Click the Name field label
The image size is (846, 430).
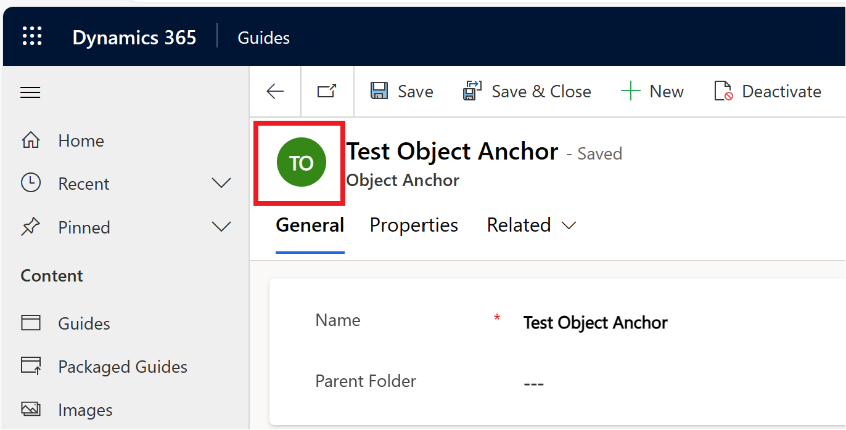click(338, 320)
